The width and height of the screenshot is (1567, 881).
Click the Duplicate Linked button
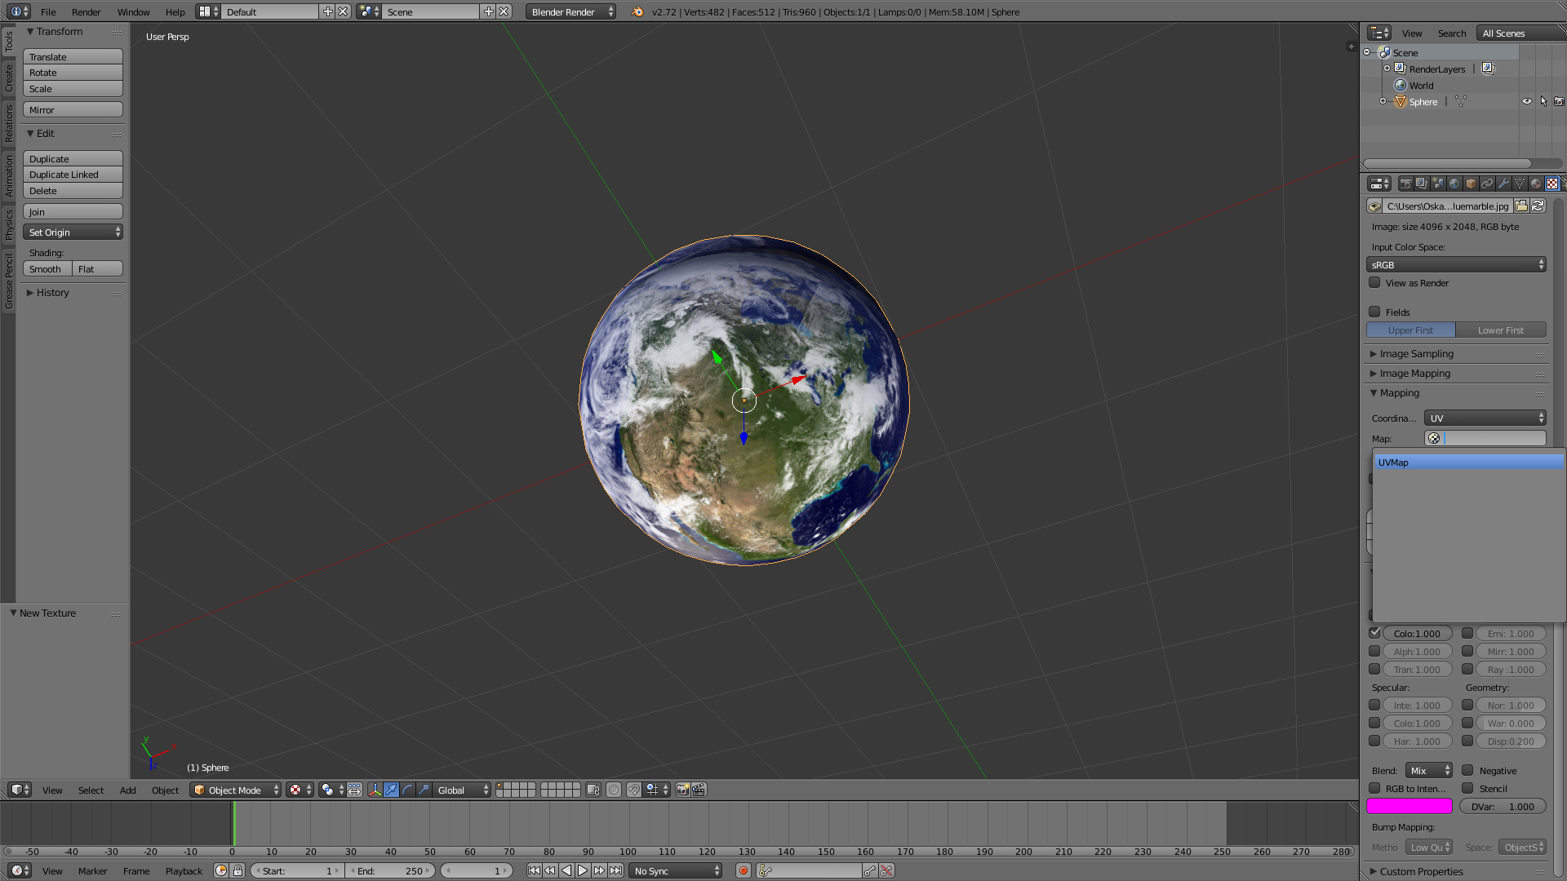(73, 175)
